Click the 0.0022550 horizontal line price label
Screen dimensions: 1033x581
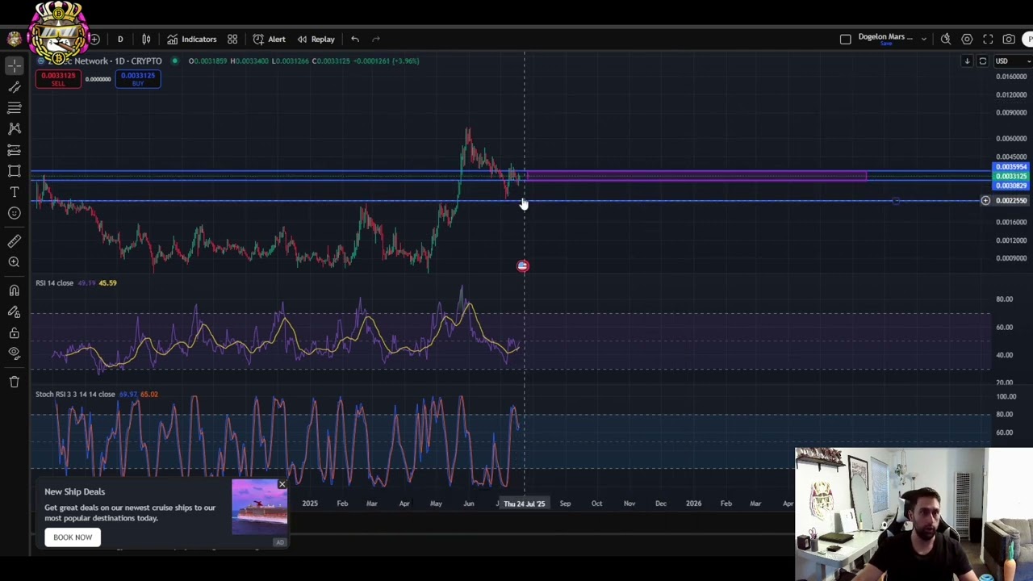coord(1011,200)
